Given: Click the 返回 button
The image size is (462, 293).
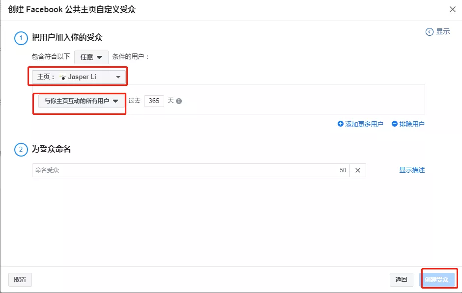Looking at the screenshot, I should click(401, 279).
